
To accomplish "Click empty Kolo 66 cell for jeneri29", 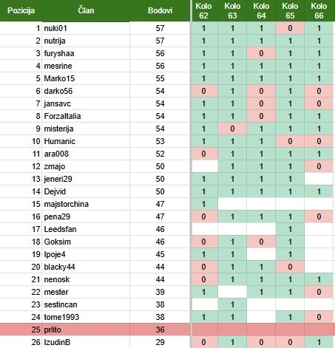I will pyautogui.click(x=319, y=179).
